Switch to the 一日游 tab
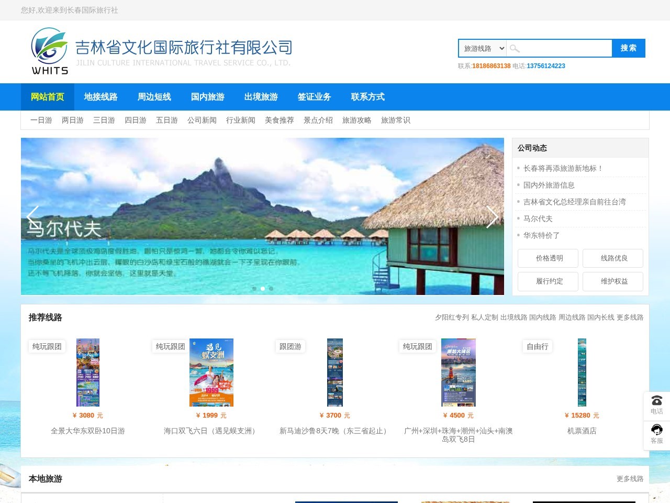670x503 pixels. (40, 120)
